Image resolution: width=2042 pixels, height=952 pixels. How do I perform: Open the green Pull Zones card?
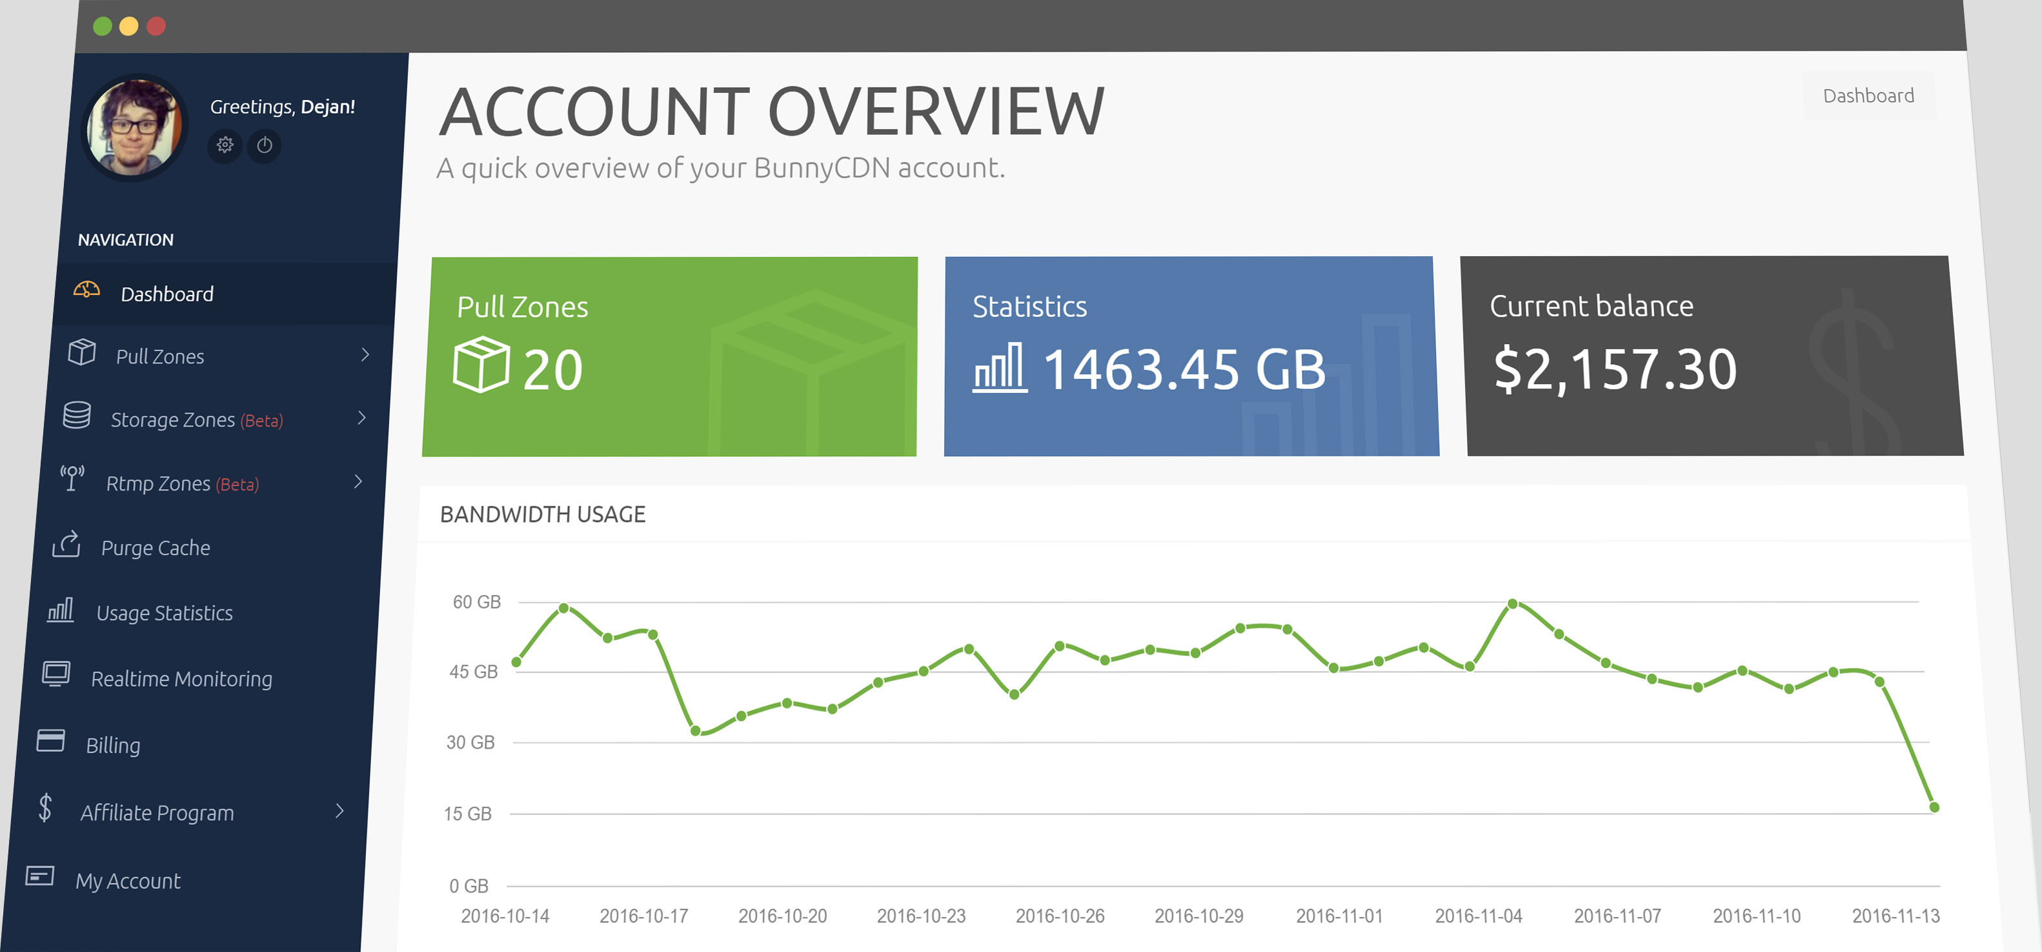click(x=670, y=357)
